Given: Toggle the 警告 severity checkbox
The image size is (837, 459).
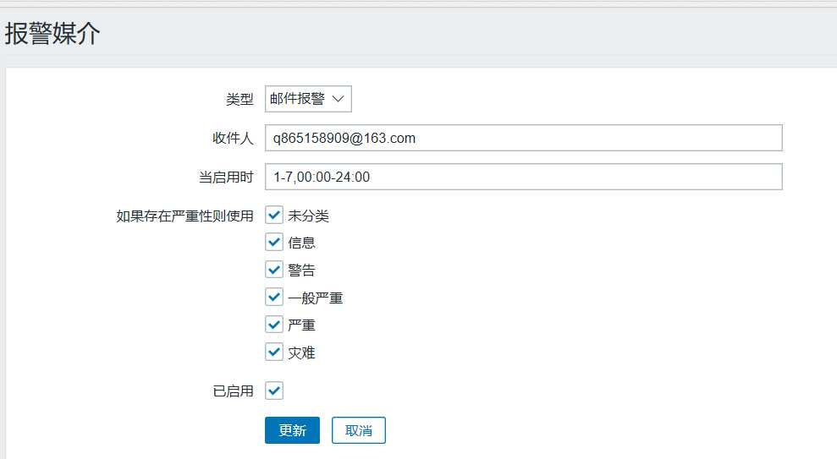Looking at the screenshot, I should (x=274, y=269).
